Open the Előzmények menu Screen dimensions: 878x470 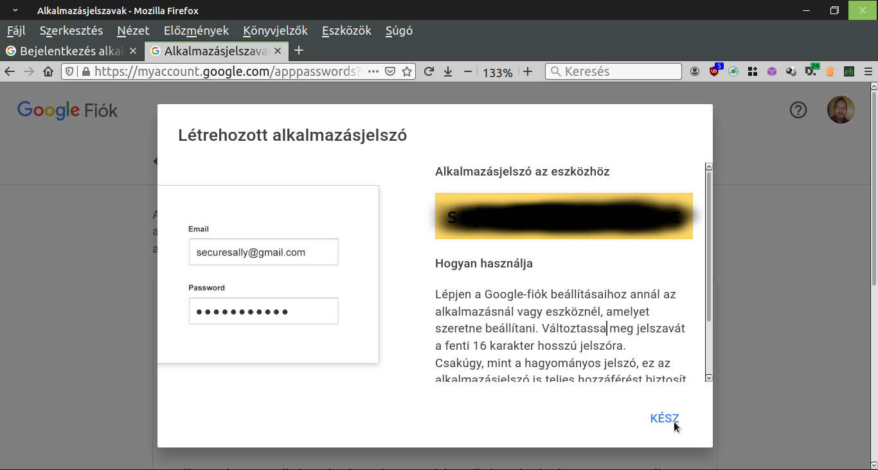coord(196,30)
